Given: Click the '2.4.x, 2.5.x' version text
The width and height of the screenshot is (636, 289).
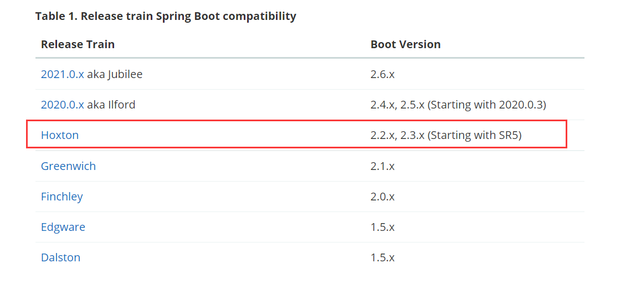Looking at the screenshot, I should coord(397,105).
